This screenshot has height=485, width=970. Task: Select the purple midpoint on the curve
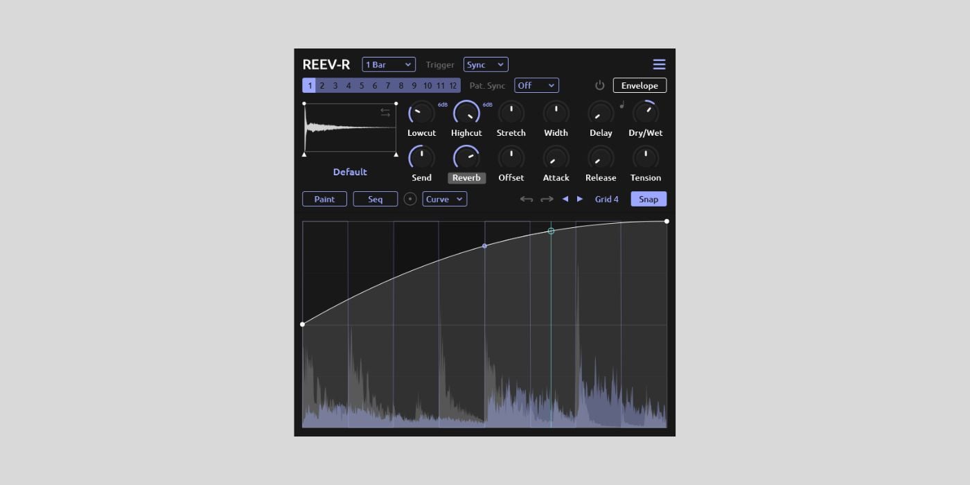point(484,246)
